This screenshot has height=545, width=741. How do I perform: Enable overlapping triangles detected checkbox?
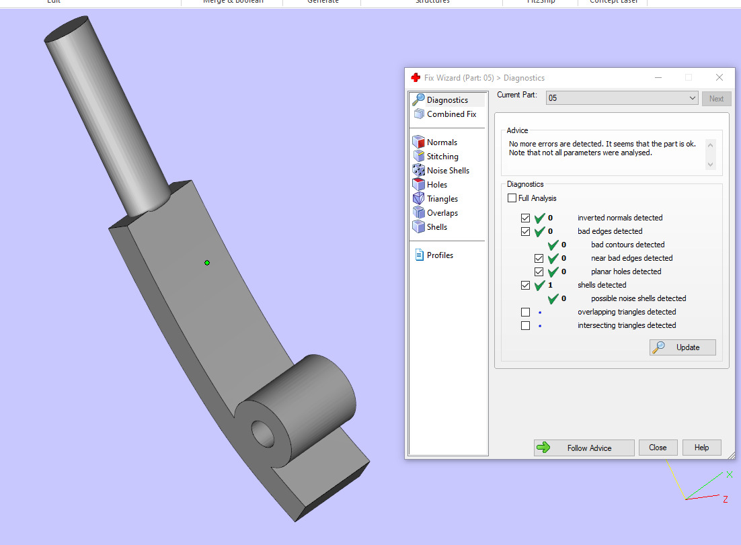[x=526, y=312]
